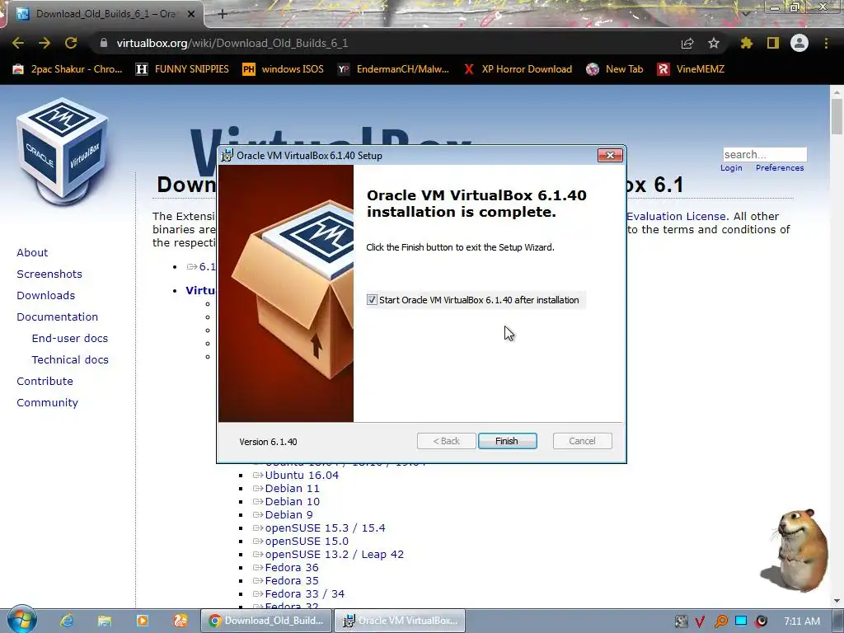The image size is (844, 633).
Task: Open End-user docs link
Action: pos(70,338)
